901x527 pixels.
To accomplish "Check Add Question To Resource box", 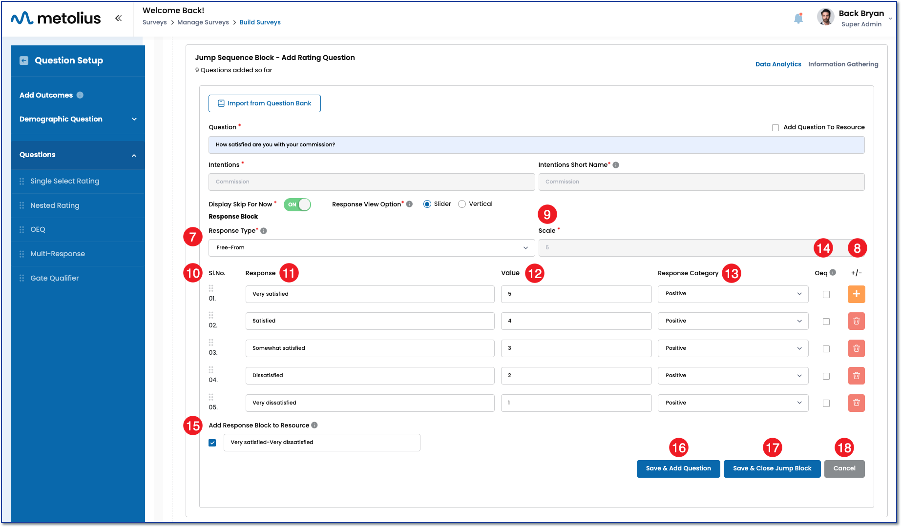I will [x=775, y=128].
